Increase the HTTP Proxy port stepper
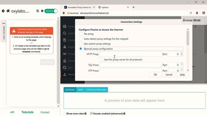 182,53
